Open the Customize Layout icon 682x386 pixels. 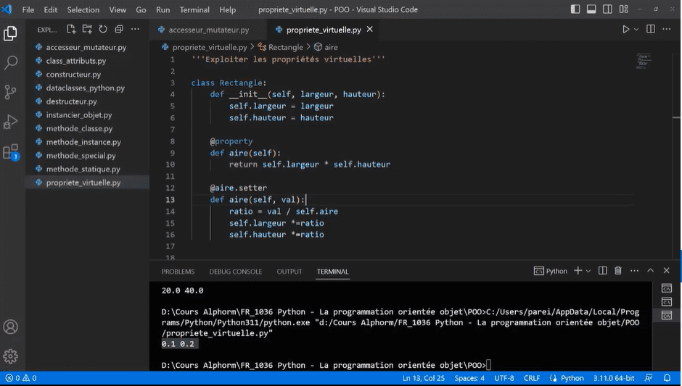pos(624,9)
